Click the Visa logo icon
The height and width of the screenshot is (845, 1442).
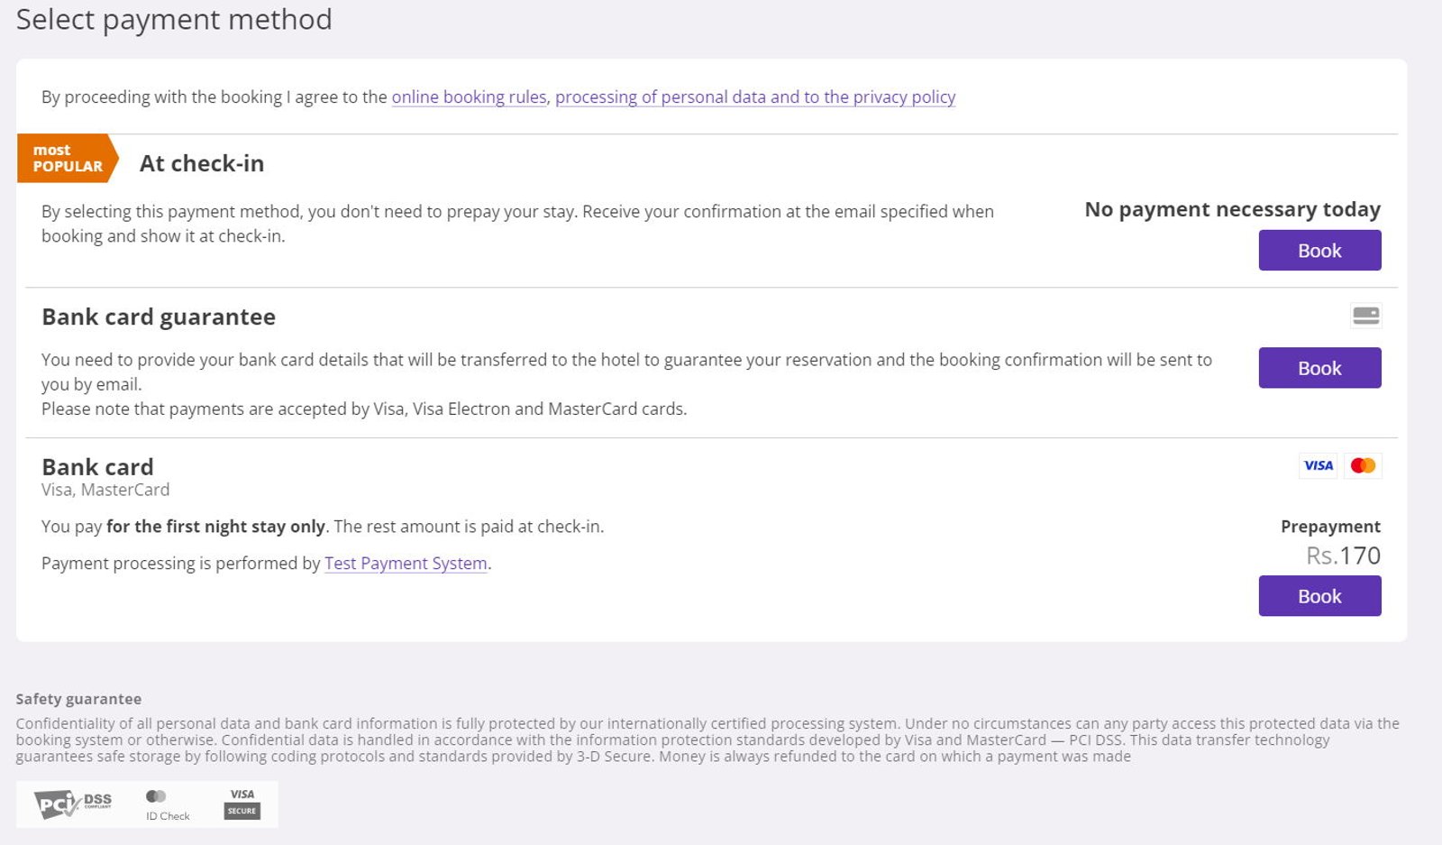[1319, 465]
